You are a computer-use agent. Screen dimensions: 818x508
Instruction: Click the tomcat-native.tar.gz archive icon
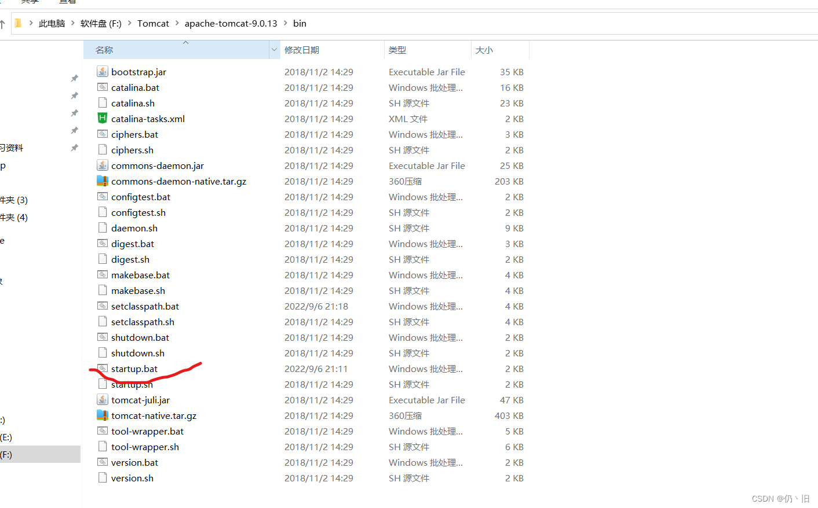pos(103,415)
